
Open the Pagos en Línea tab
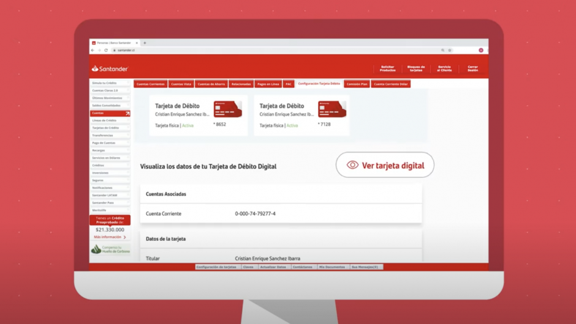coord(268,84)
